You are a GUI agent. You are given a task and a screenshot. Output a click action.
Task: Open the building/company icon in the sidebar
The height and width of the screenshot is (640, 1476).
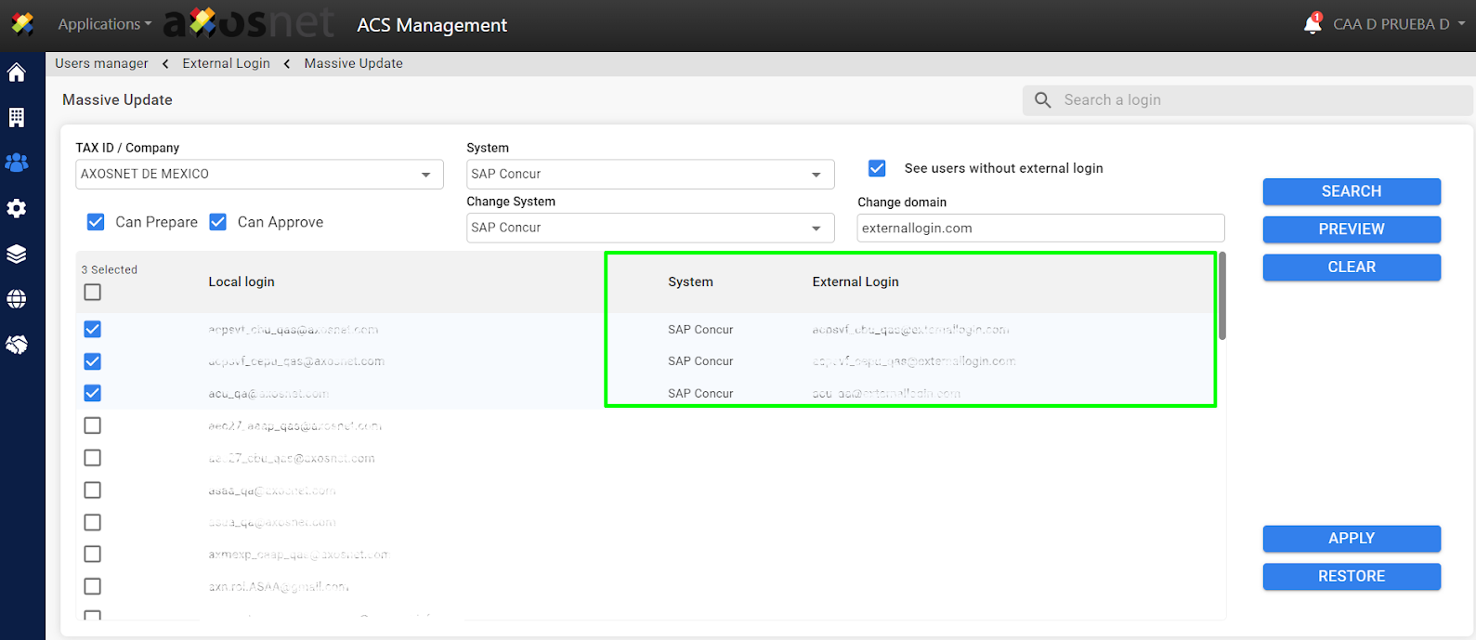17,117
